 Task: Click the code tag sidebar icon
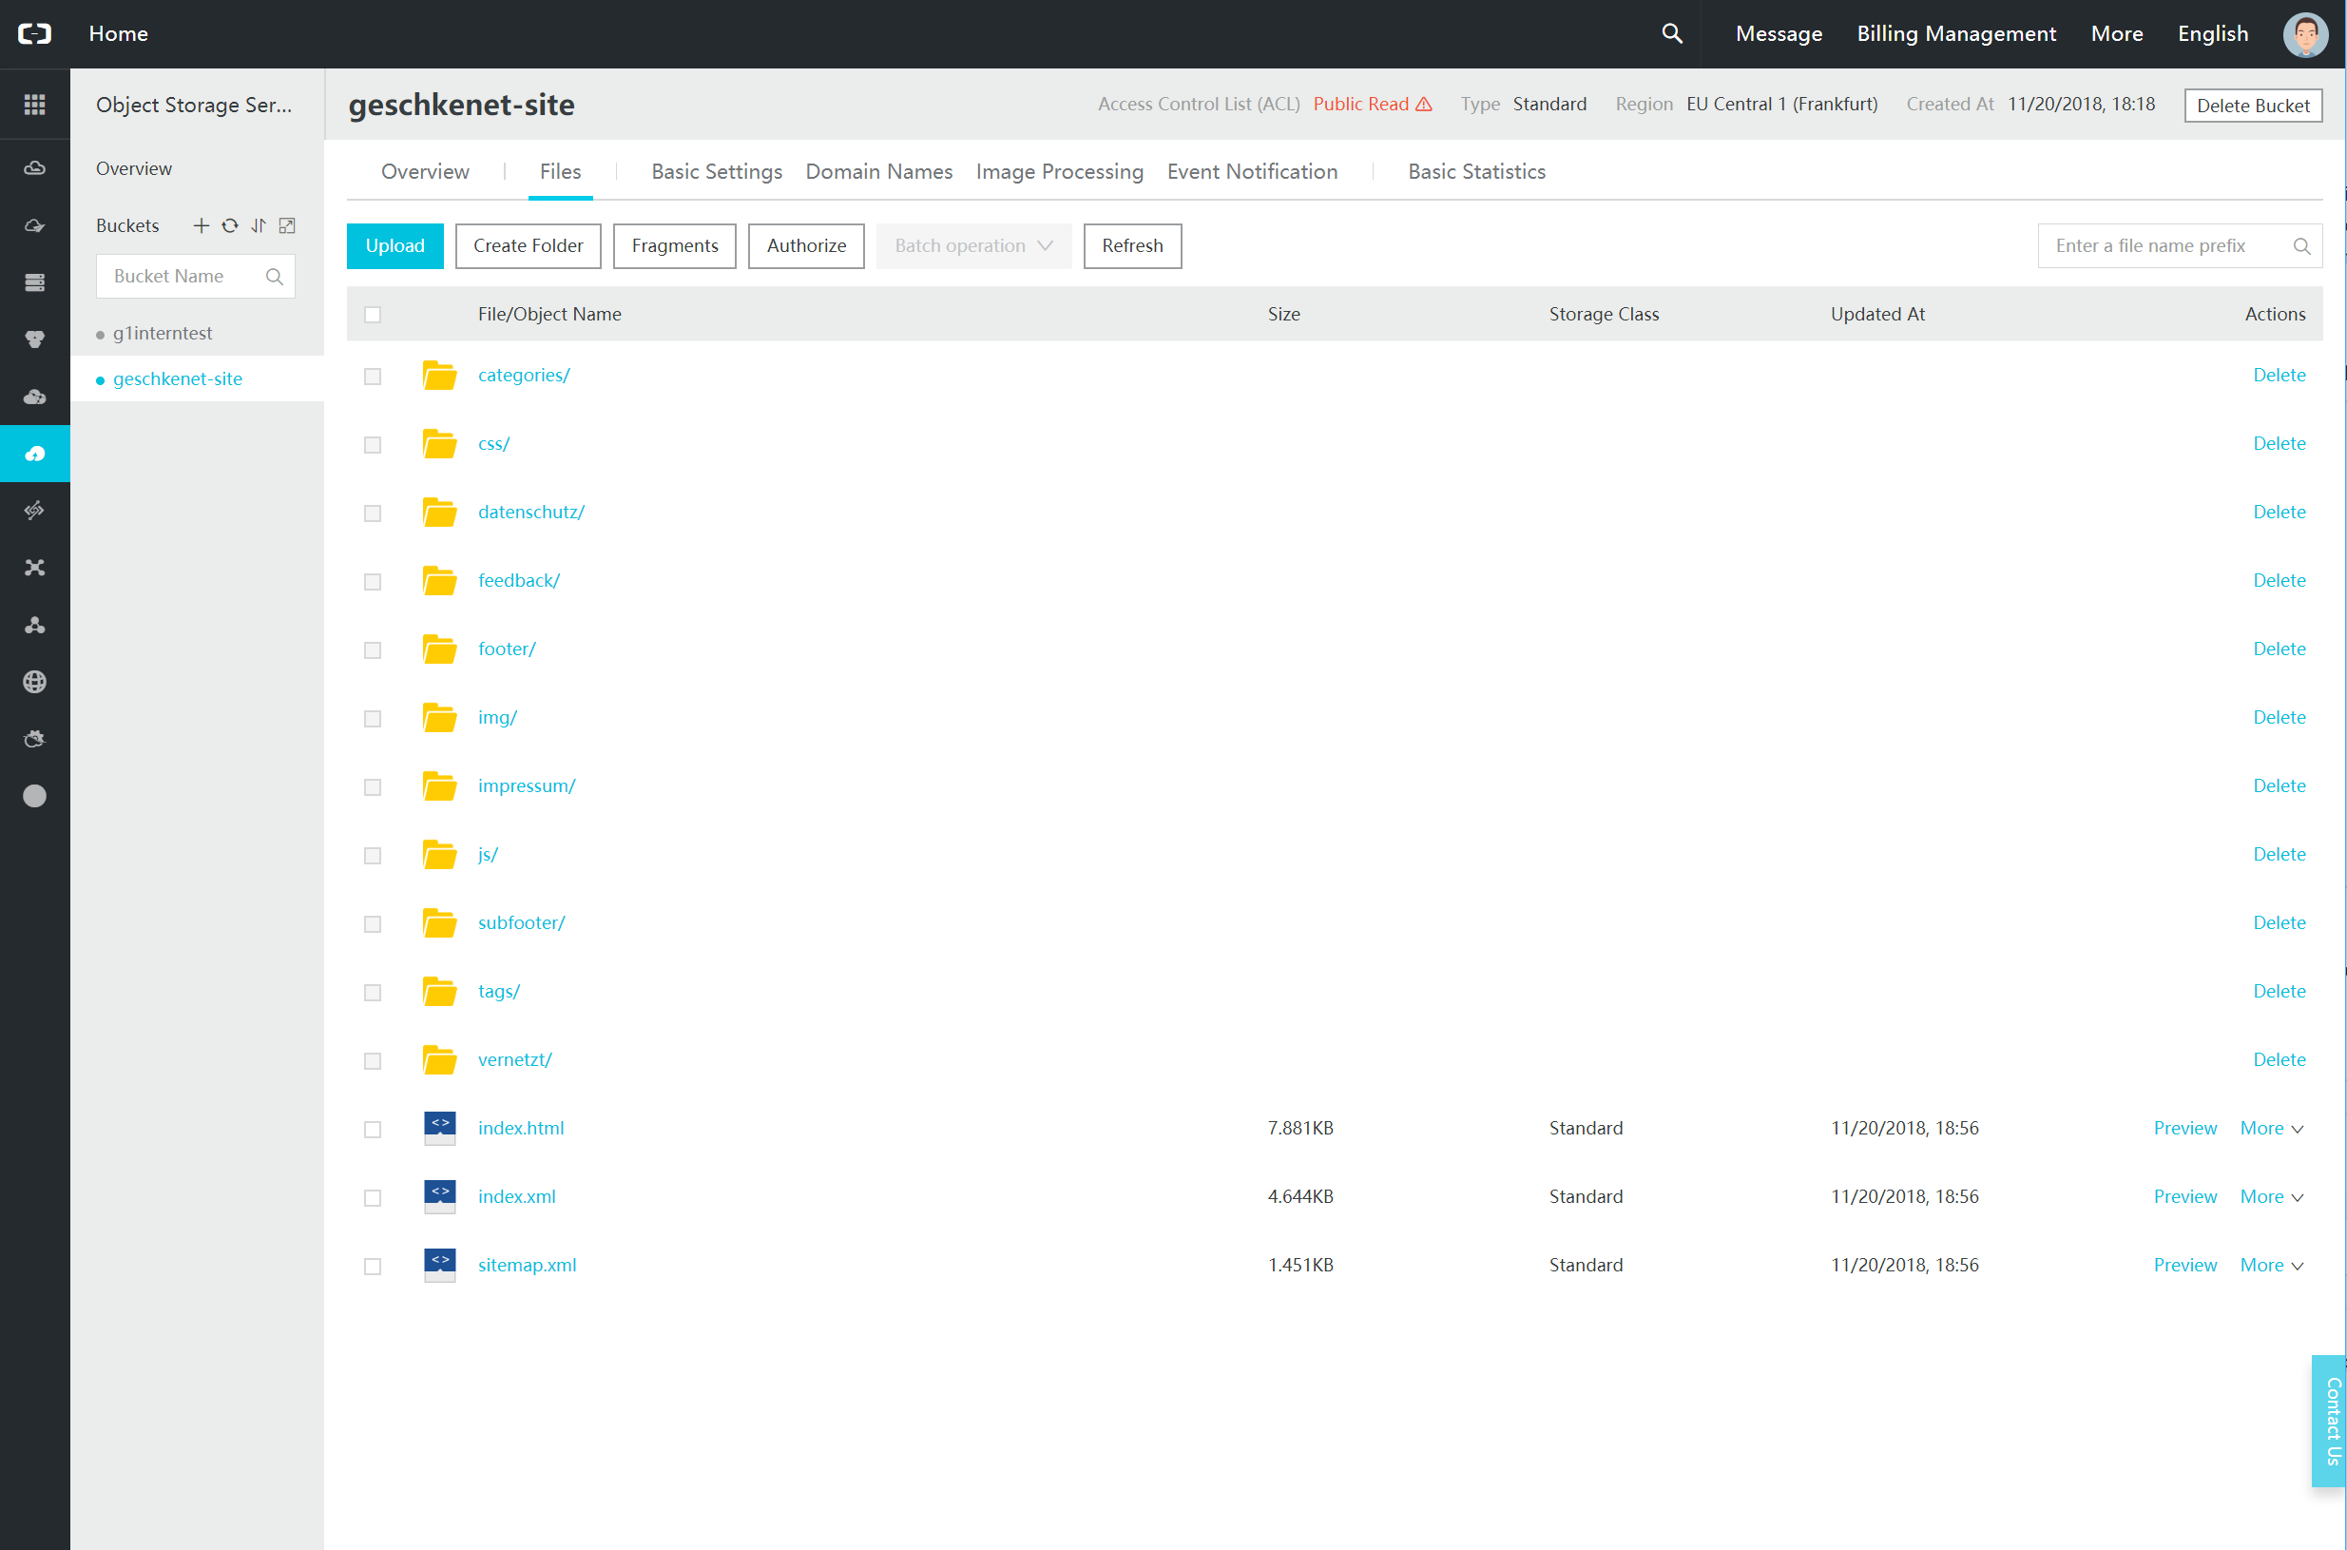click(x=34, y=510)
